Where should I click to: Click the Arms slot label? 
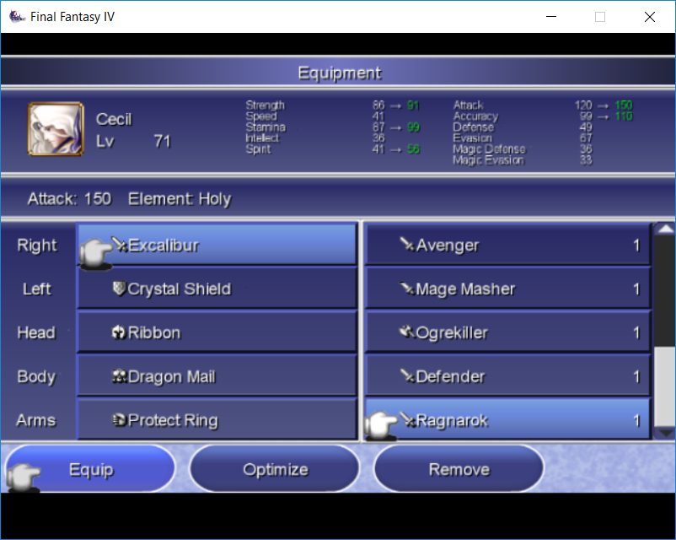36,420
